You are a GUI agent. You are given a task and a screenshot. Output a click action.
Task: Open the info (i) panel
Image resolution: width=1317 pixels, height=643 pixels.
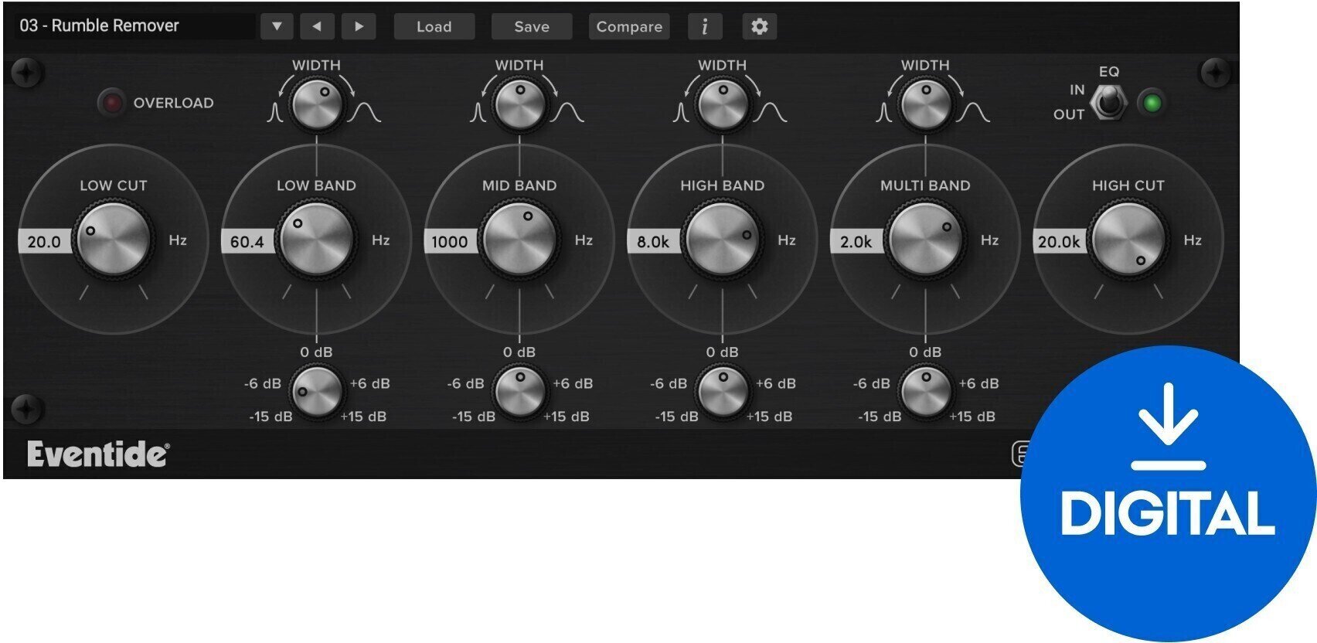705,26
